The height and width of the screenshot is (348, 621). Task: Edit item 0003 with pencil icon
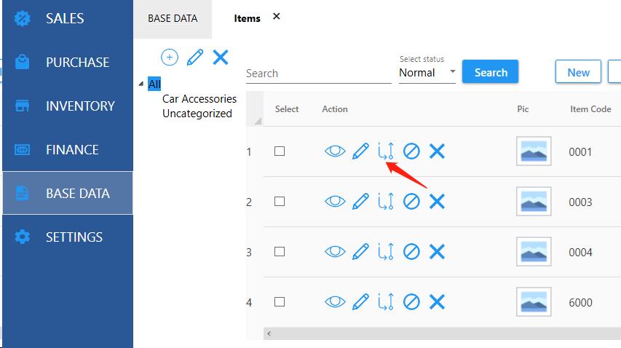(x=360, y=202)
